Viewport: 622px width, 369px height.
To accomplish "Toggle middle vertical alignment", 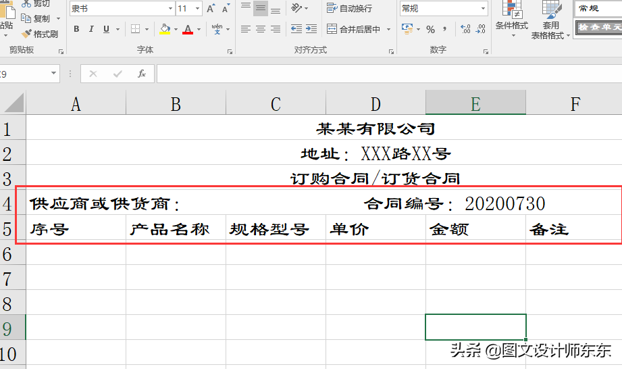I will [261, 7].
